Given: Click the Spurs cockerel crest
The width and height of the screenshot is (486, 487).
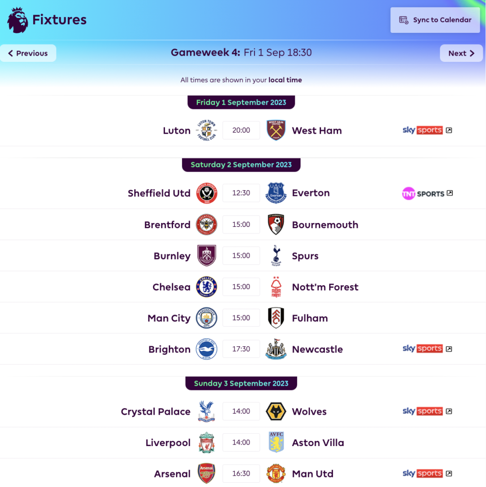Looking at the screenshot, I should 276,256.
